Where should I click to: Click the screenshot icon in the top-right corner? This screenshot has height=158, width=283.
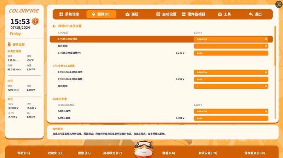point(279,4)
